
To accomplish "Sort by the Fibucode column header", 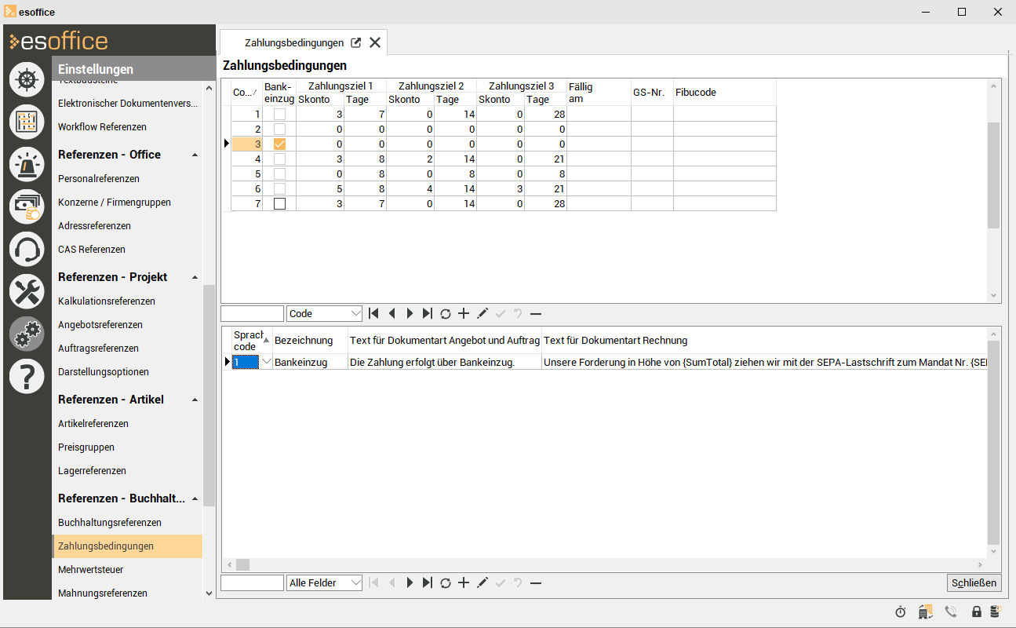I will click(x=724, y=92).
